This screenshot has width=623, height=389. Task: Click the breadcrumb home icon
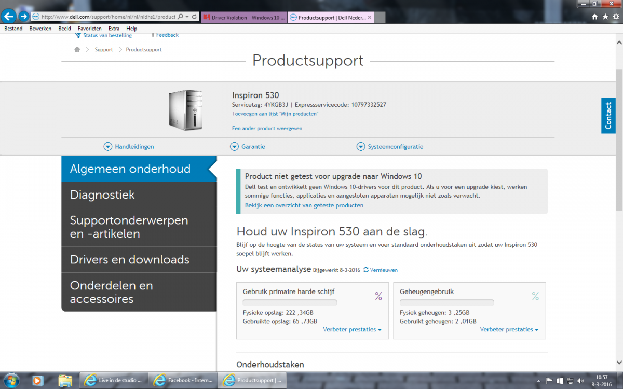tap(77, 50)
